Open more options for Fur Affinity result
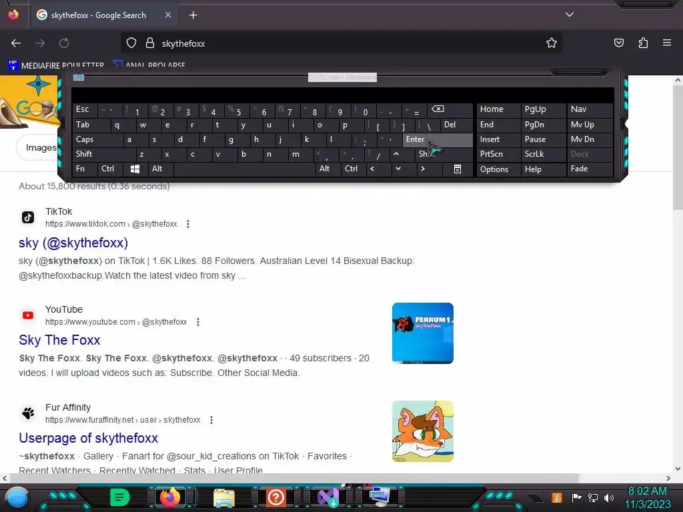The width and height of the screenshot is (683, 512). click(211, 420)
